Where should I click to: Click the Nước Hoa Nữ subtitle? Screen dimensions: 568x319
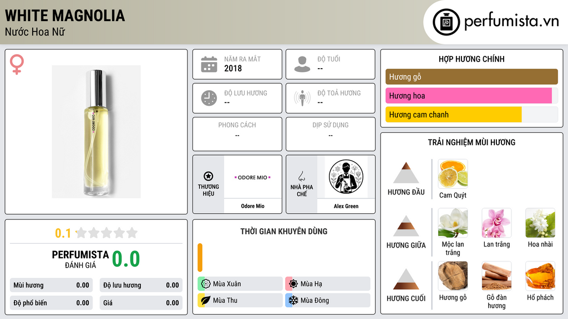coord(35,32)
